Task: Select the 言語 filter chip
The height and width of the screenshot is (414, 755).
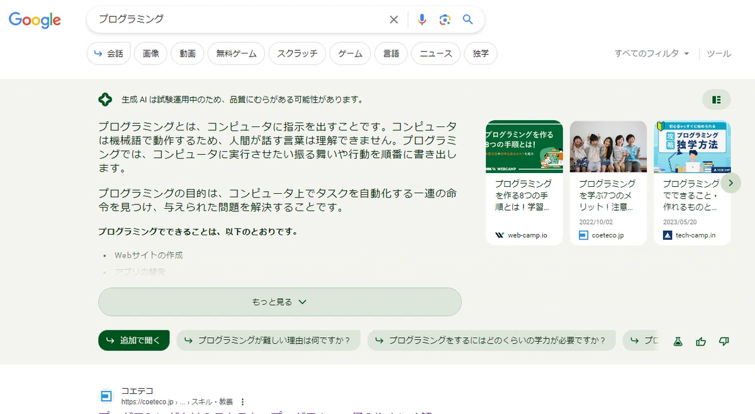Action: pyautogui.click(x=391, y=53)
